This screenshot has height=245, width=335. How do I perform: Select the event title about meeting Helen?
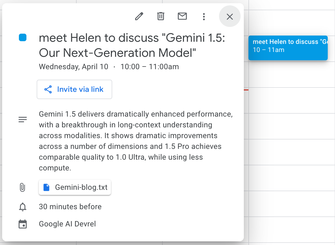coord(132,45)
